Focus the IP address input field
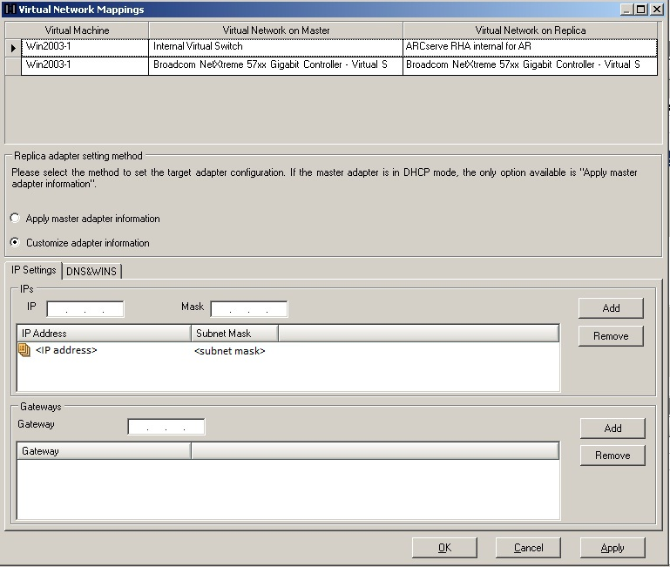This screenshot has height=567, width=670. (x=85, y=309)
